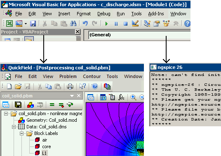
Task: Open the (General) object combo box
Action: [139, 35]
